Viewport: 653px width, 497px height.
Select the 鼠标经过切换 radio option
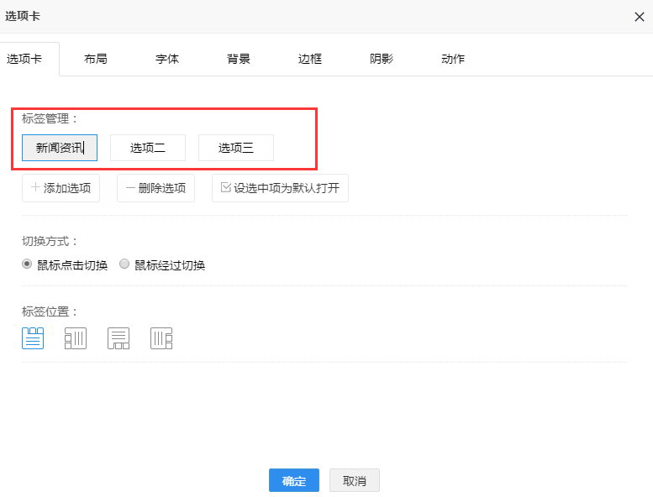pos(124,264)
